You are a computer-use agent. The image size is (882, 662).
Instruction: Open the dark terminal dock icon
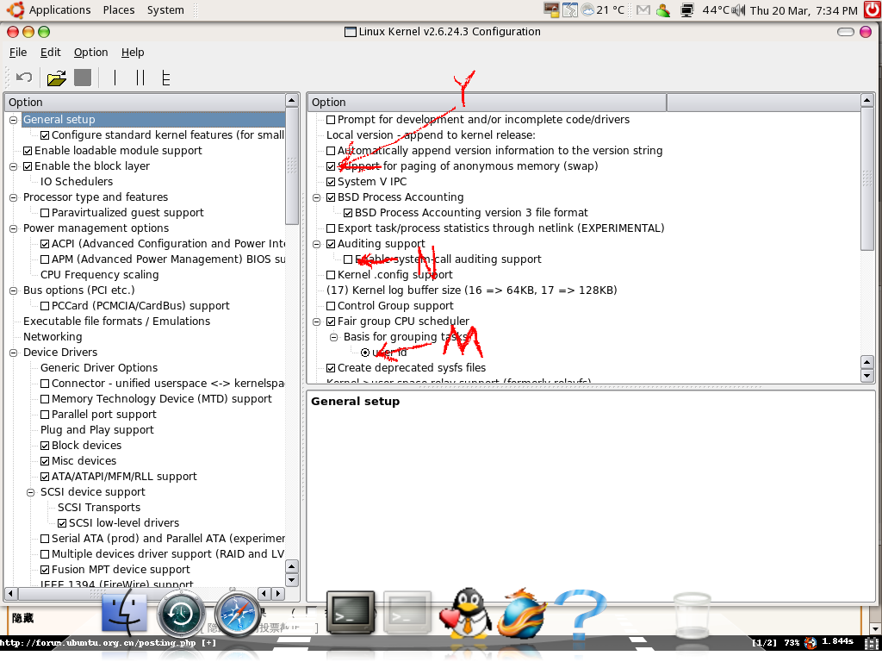click(351, 613)
